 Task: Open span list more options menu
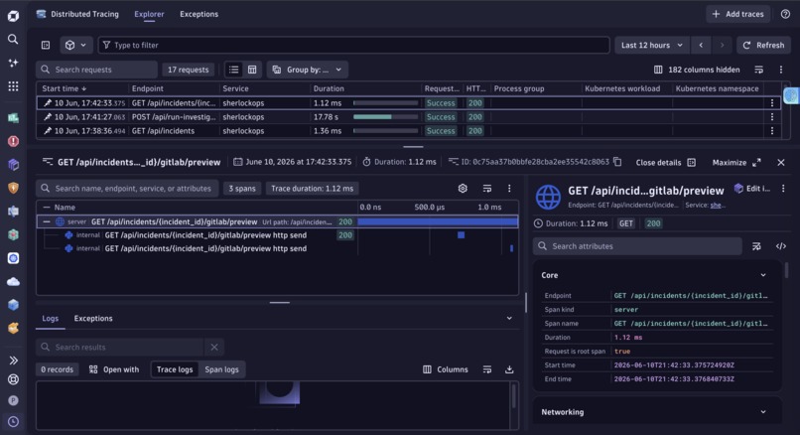[509, 189]
